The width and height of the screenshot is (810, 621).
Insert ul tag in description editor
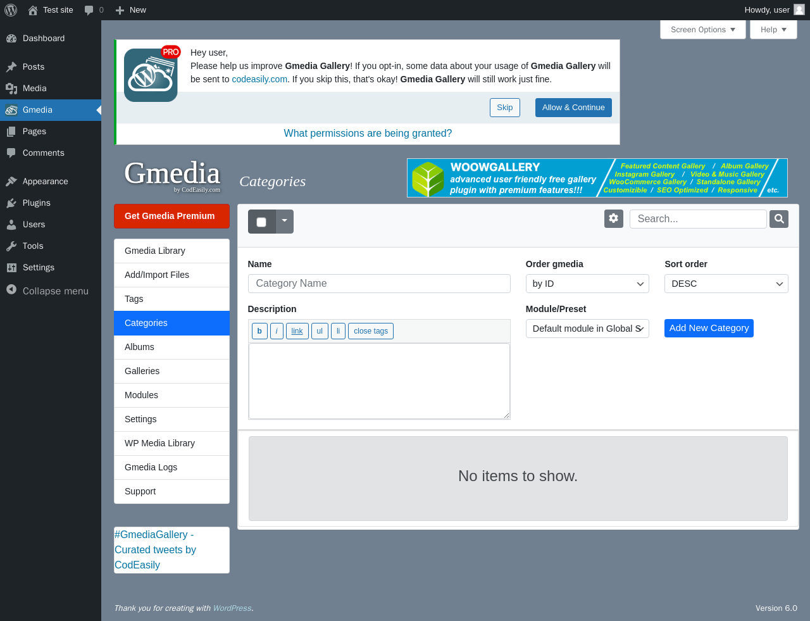pyautogui.click(x=320, y=331)
